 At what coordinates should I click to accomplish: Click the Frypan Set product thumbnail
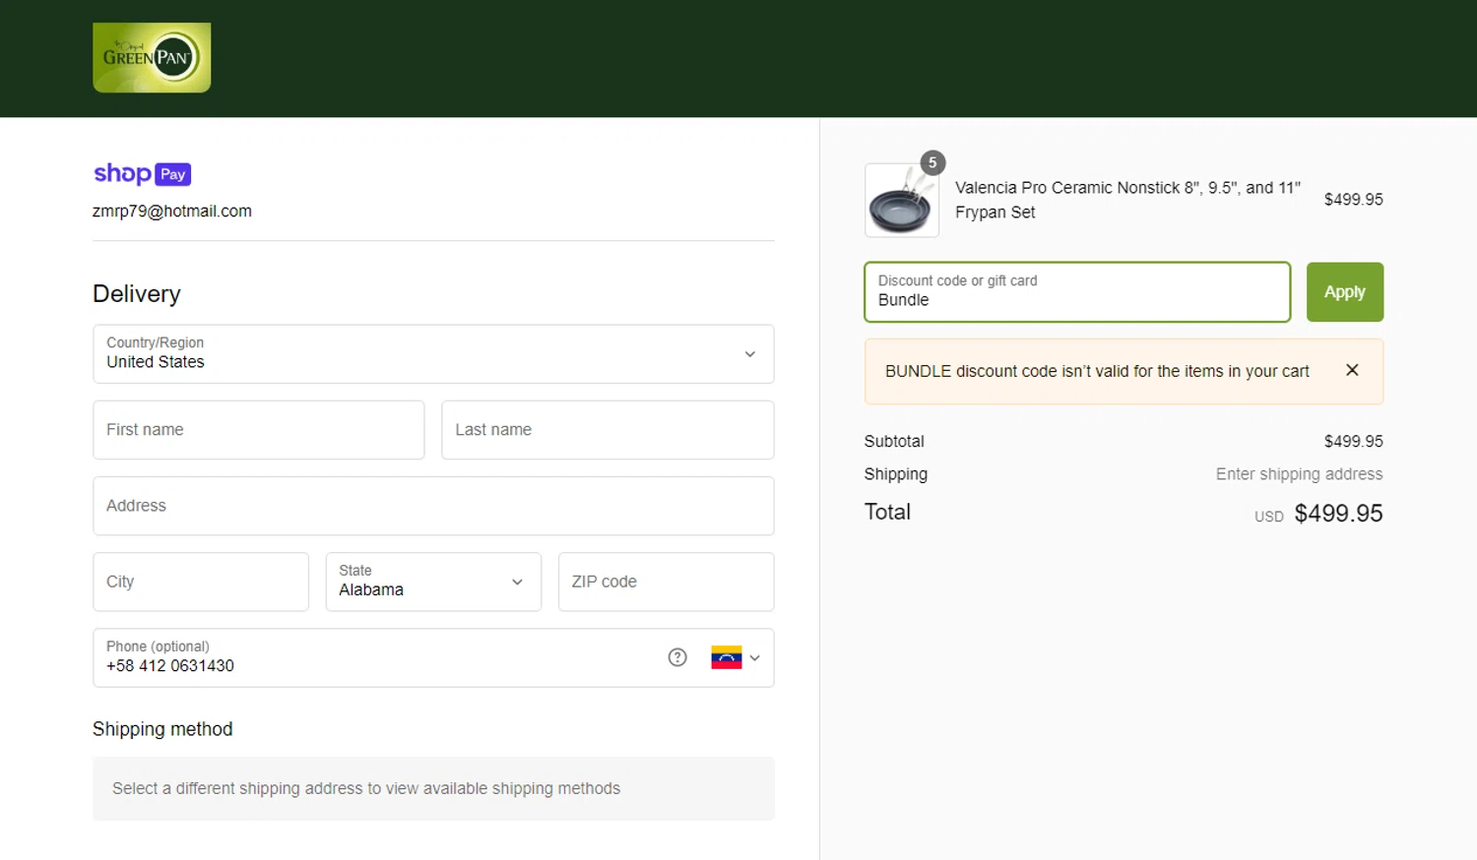[x=901, y=201]
